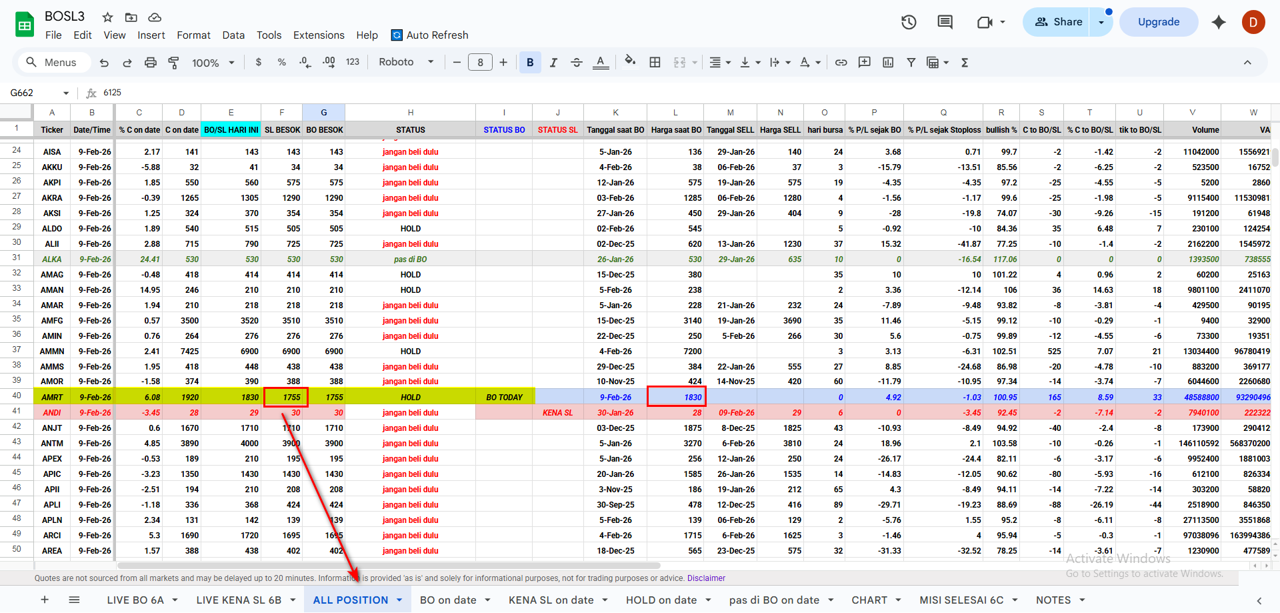Open the Roboto font dropdown

(406, 62)
